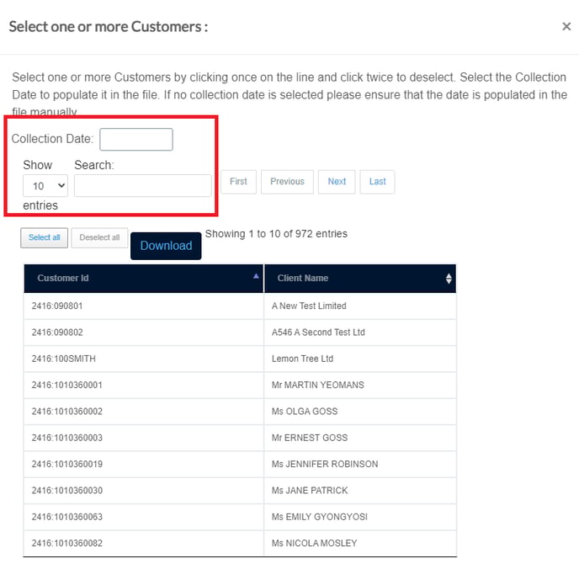The width and height of the screenshot is (579, 569).
Task: Sort by Customer Id column arrow
Action: (x=256, y=276)
